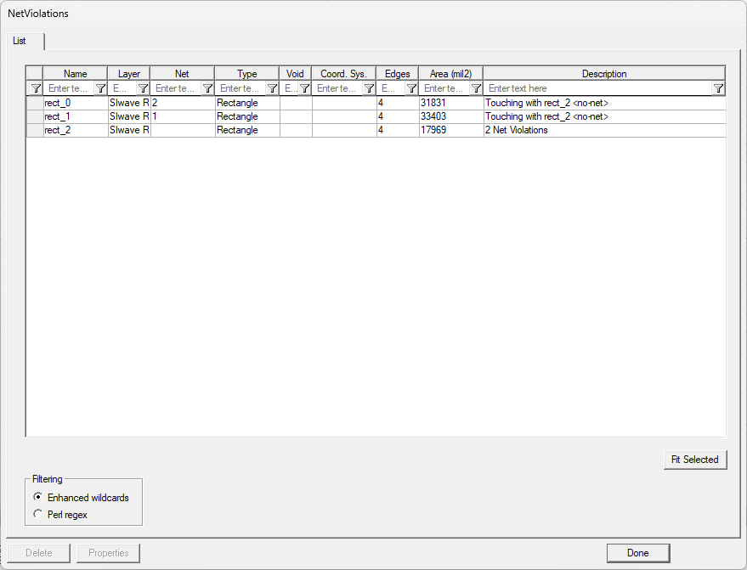
Task: Click the row selector beside rect_0
Action: coord(35,103)
